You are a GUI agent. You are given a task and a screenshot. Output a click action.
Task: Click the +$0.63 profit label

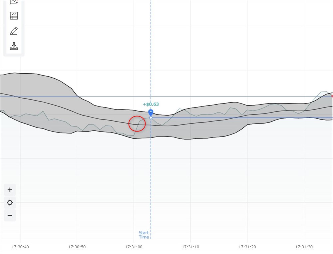151,104
